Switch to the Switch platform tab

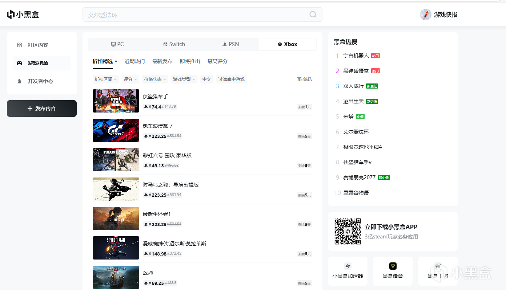174,44
